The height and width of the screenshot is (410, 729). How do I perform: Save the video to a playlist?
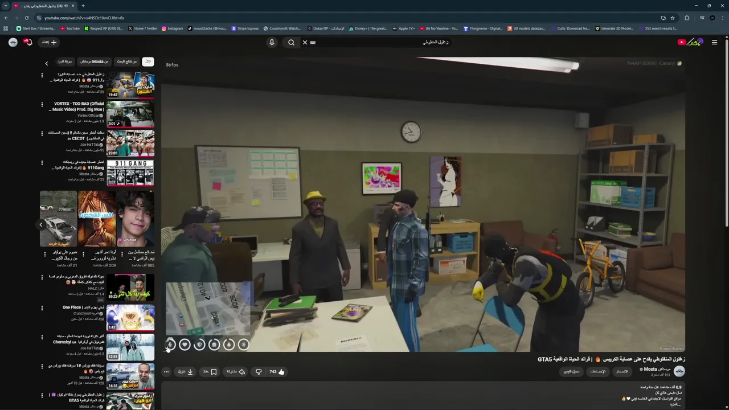point(210,372)
